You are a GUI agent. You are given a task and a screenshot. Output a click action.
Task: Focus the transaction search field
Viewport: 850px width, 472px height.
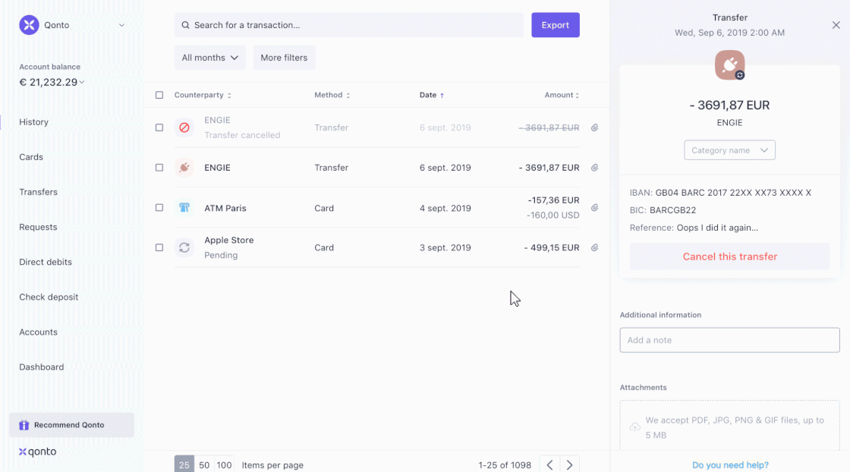coord(349,25)
